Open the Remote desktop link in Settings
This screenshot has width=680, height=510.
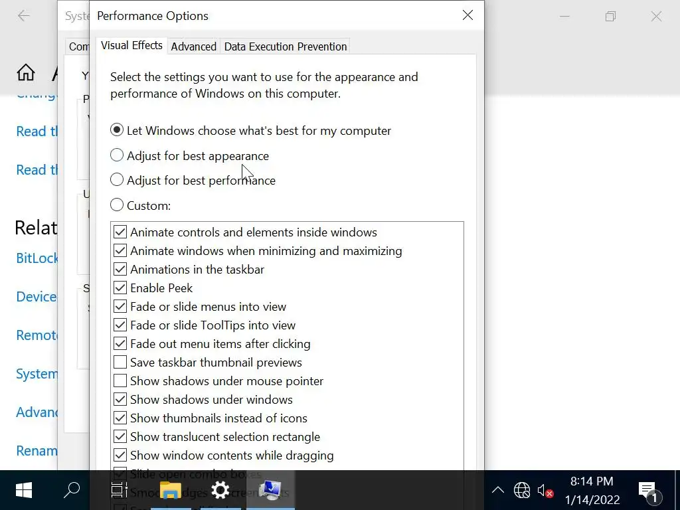click(x=37, y=335)
